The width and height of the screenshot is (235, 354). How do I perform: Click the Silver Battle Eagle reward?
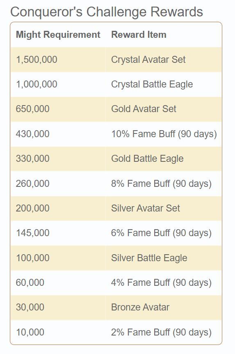(x=149, y=258)
